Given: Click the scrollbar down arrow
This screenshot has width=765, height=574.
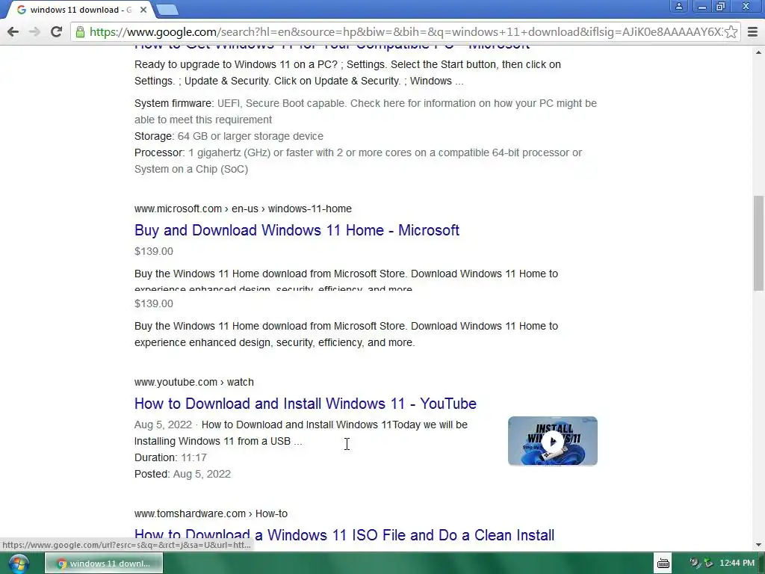Looking at the screenshot, I should pos(758,545).
